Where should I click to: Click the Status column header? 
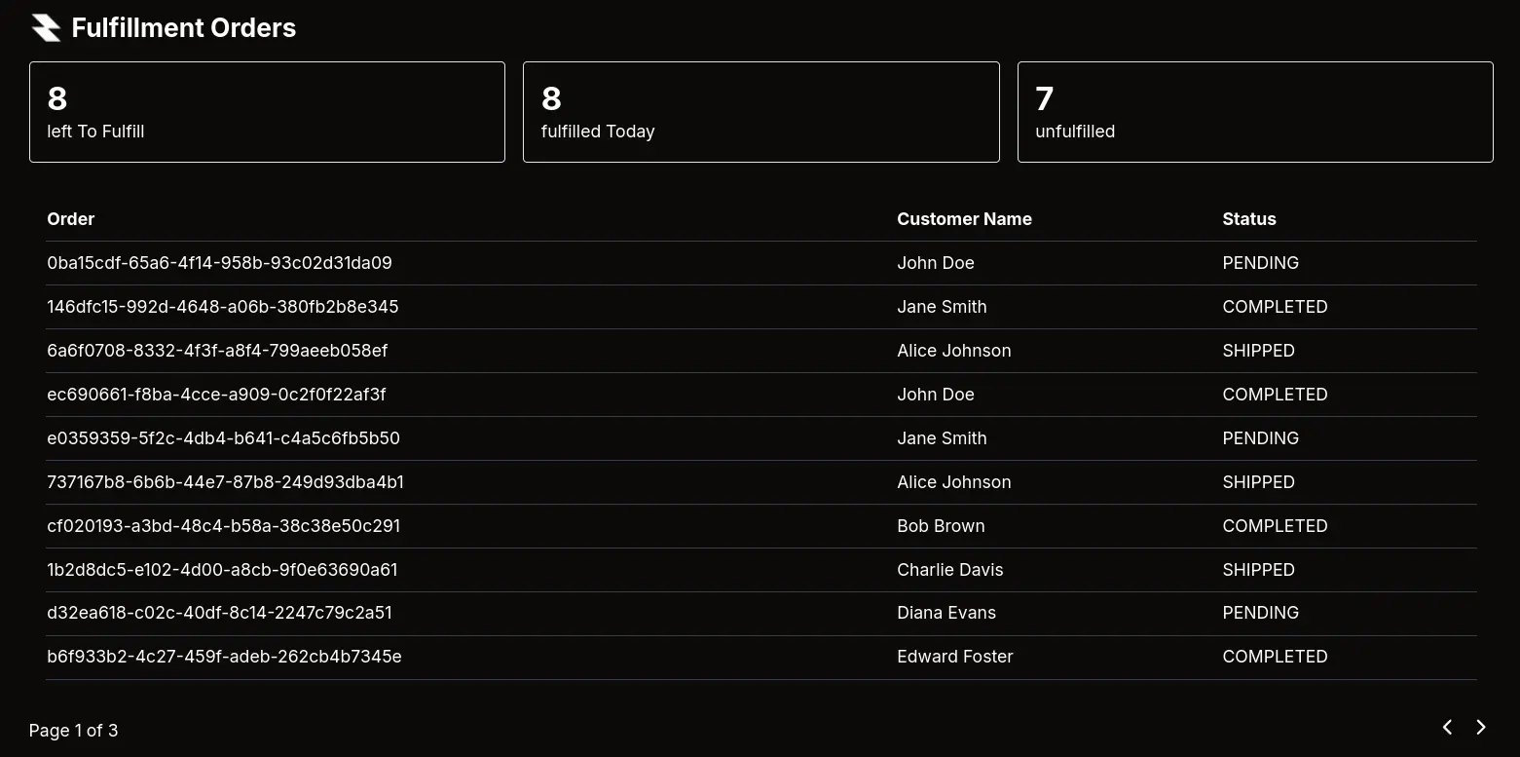[x=1248, y=219]
